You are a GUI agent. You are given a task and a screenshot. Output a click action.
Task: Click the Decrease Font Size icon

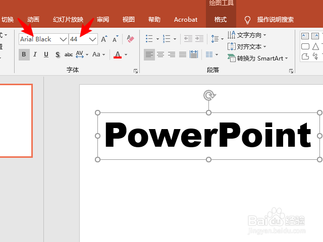point(116,39)
